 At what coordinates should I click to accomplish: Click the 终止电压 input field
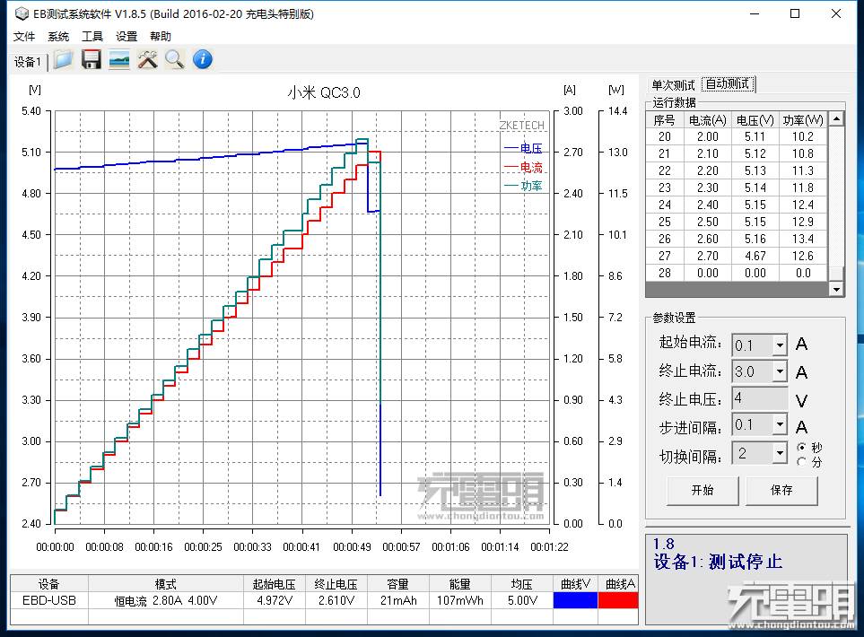click(759, 398)
